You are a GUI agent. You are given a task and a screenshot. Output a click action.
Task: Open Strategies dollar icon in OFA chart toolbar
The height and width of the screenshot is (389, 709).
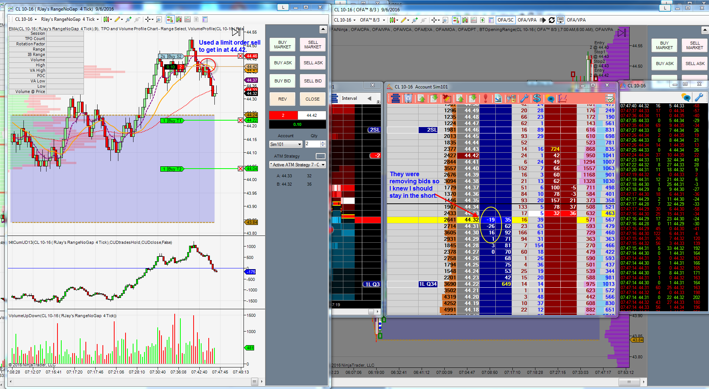click(x=482, y=20)
